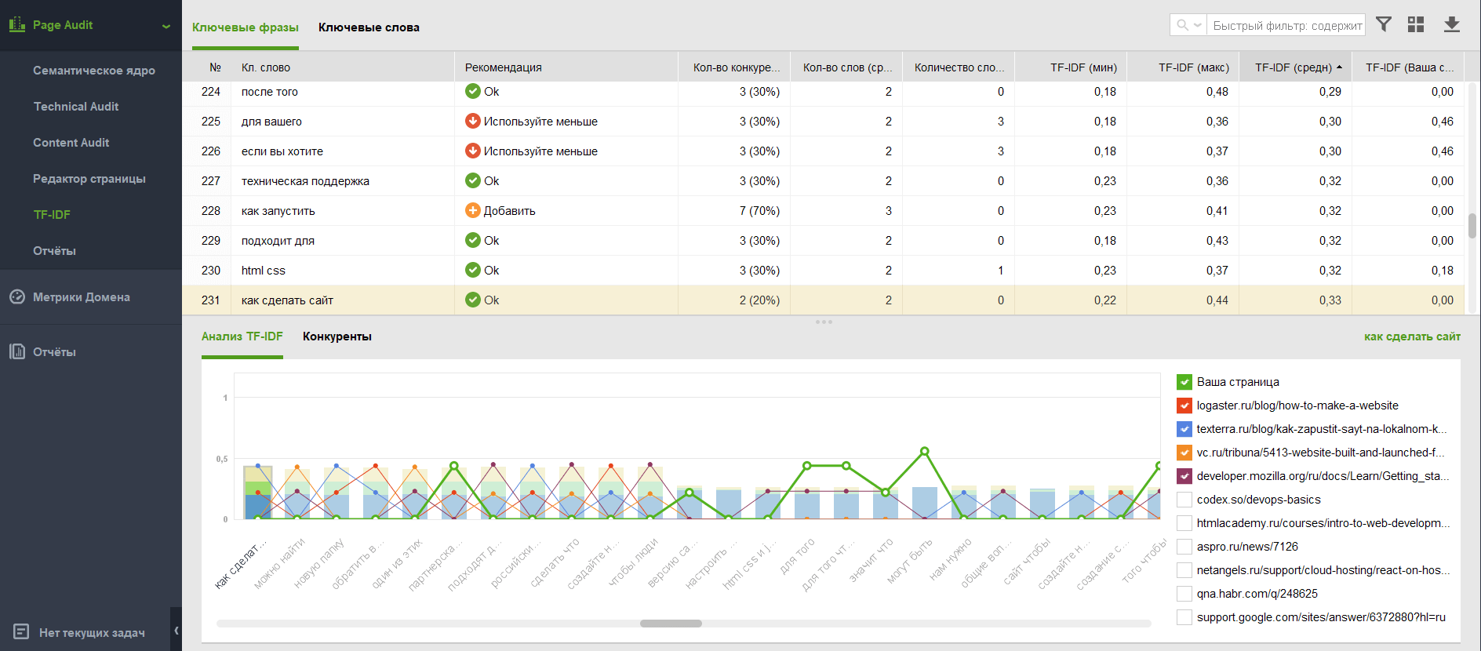Click the Нет текущих задач tasks icon
1481x651 pixels.
tap(21, 631)
